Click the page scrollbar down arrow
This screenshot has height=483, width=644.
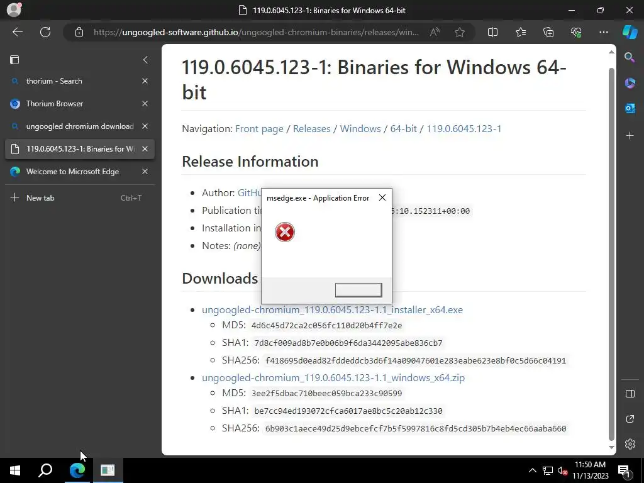click(611, 447)
